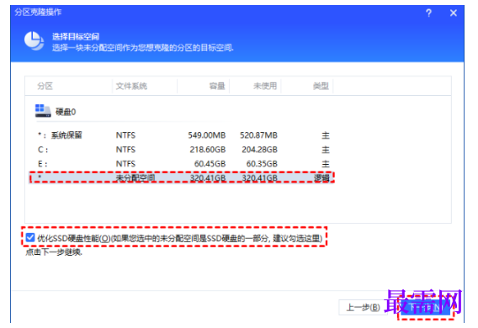This screenshot has height=328, width=478.
Task: Select the 未分配空间 unallocated space row
Action: click(182, 177)
